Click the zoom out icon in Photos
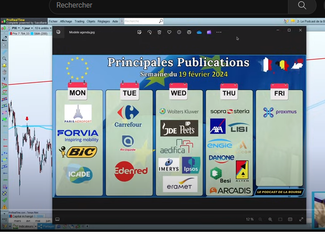This screenshot has height=234, width=325. tap(260, 219)
